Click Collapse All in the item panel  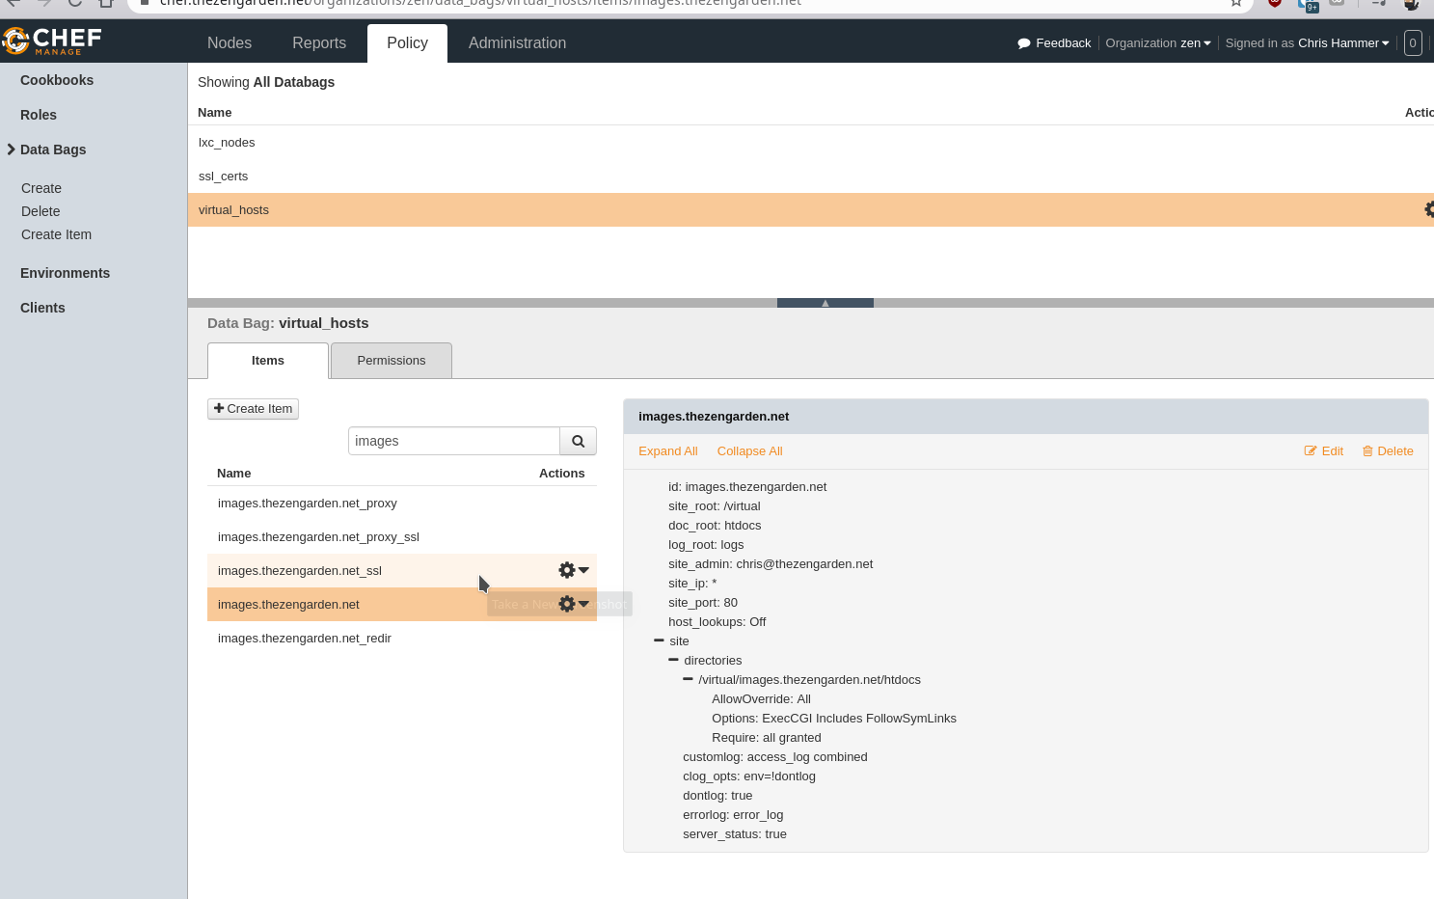(750, 451)
